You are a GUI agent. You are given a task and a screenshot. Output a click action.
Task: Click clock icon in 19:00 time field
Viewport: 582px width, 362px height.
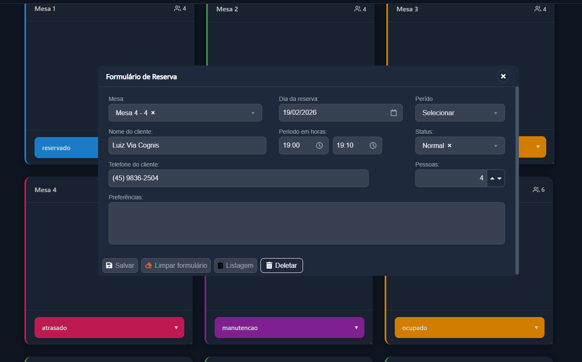pyautogui.click(x=319, y=145)
